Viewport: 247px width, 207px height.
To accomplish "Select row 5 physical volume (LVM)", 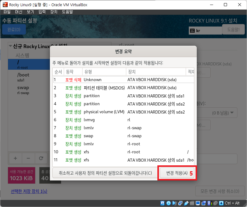I will click(x=124, y=112).
